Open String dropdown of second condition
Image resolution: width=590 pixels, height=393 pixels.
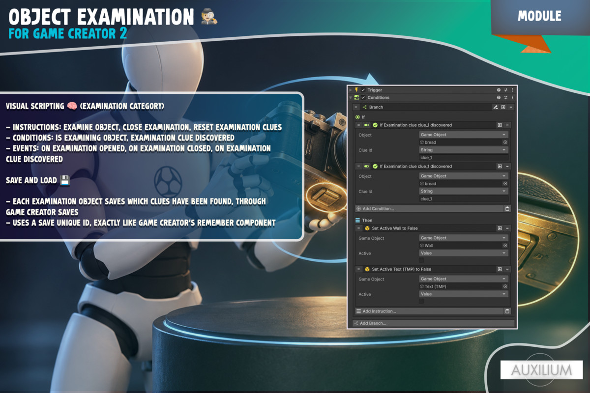[x=463, y=191]
